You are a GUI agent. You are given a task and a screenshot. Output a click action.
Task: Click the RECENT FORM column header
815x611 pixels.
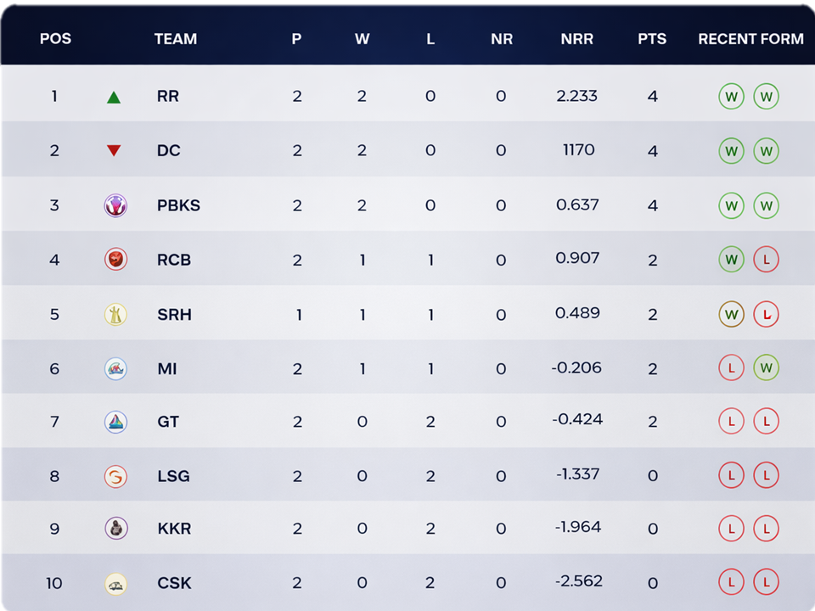pos(750,39)
